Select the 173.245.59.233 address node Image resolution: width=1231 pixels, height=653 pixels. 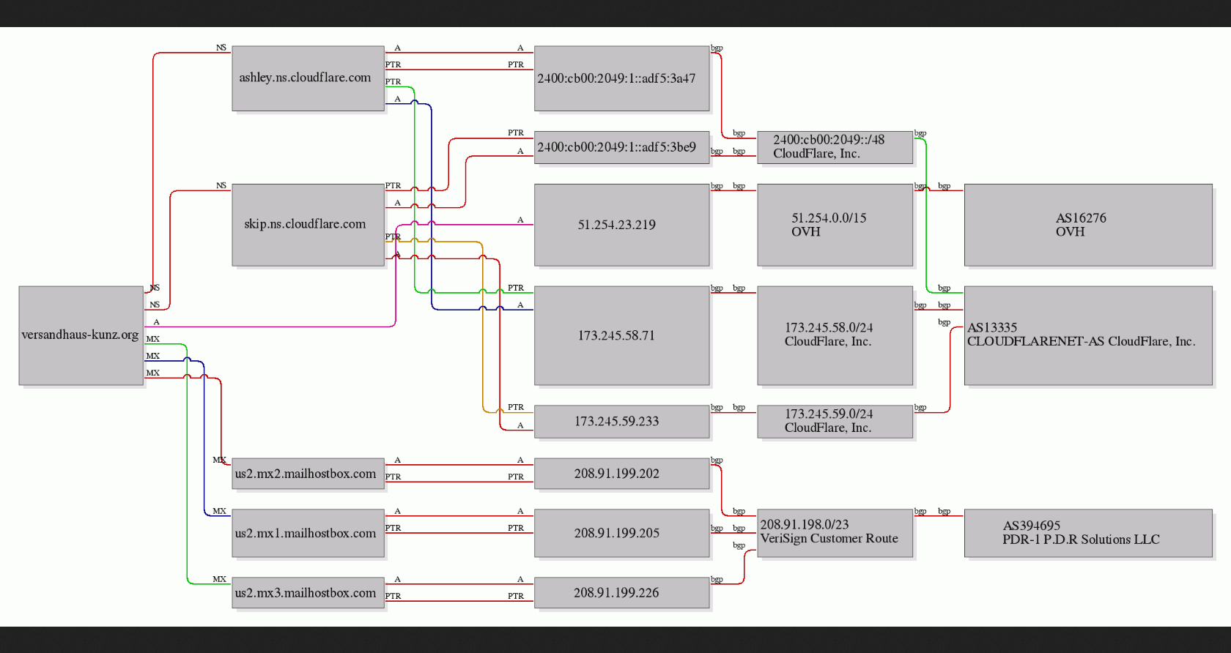click(621, 422)
